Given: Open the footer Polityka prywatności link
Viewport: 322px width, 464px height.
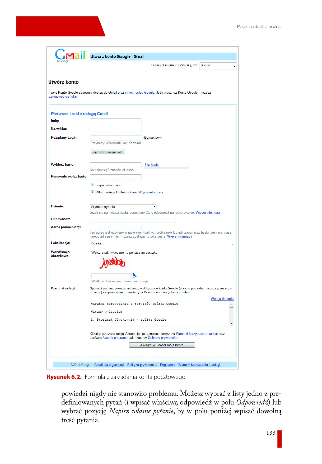Looking at the screenshot, I should (x=142, y=365).
